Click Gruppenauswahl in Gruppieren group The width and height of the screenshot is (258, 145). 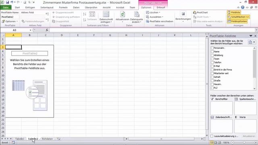tap(63, 12)
